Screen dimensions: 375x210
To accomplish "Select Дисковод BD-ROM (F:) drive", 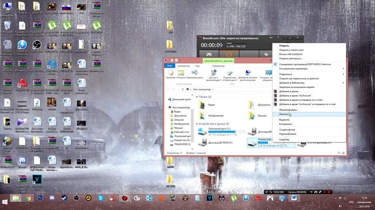I will coord(215,142).
